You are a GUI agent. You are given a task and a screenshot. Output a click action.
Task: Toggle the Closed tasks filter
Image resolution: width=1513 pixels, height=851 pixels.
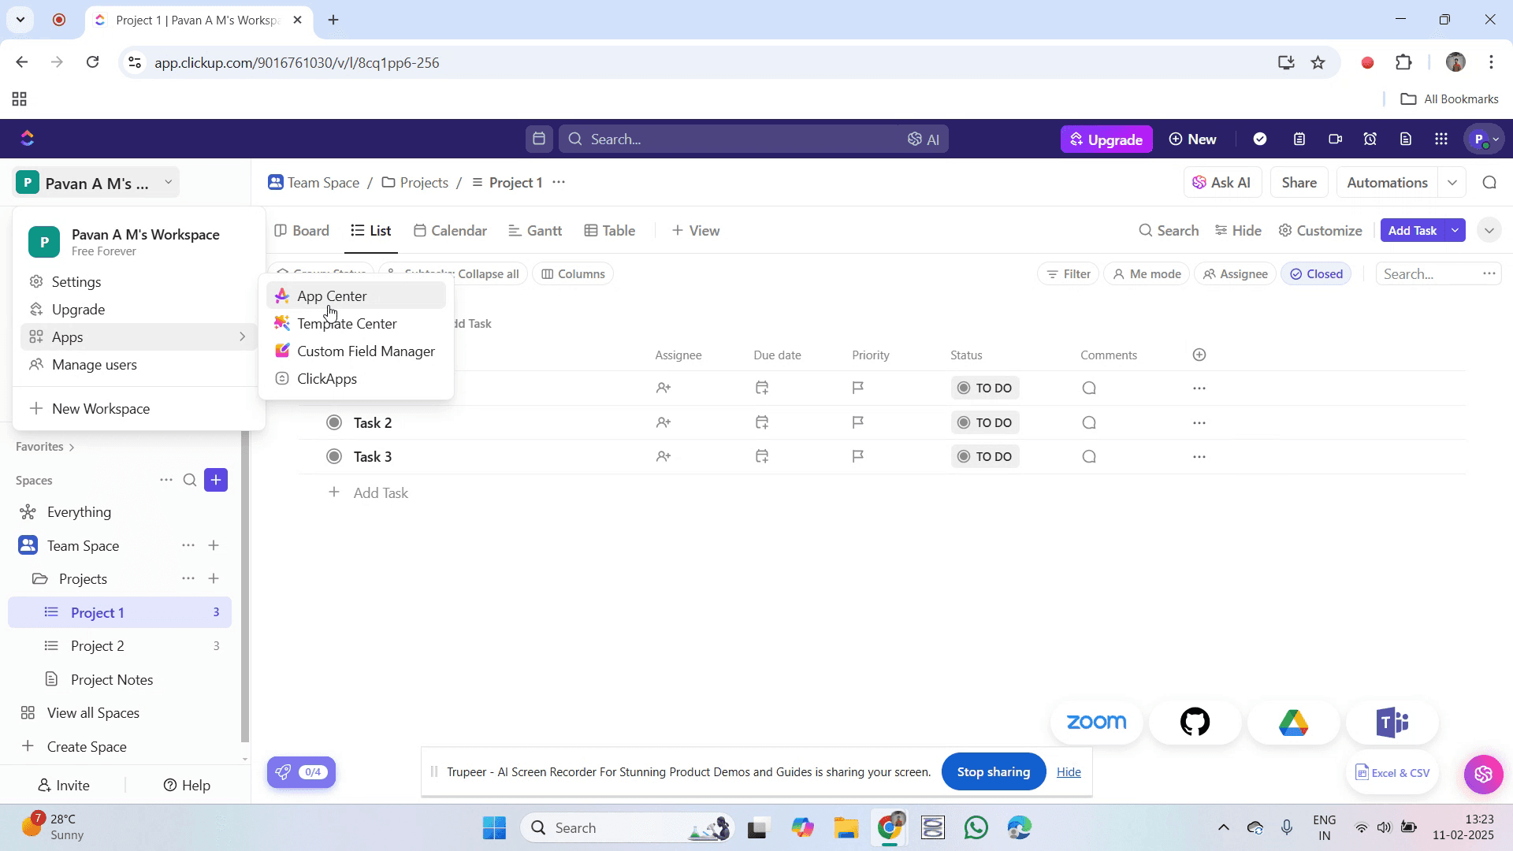pos(1316,274)
